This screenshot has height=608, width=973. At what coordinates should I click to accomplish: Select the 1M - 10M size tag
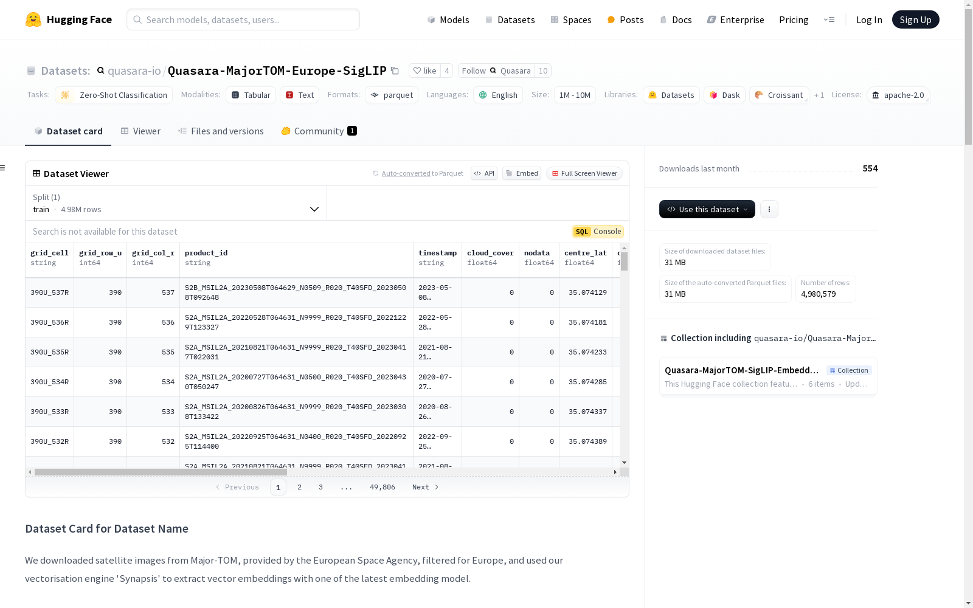coord(575,95)
